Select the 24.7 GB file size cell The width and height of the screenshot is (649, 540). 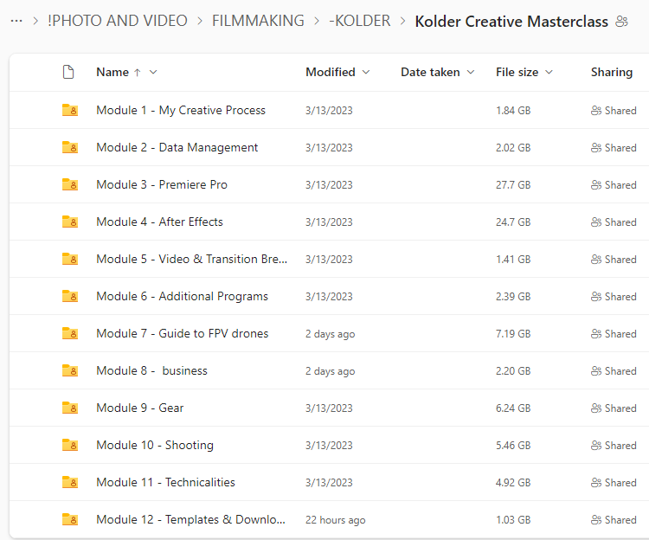[513, 222]
